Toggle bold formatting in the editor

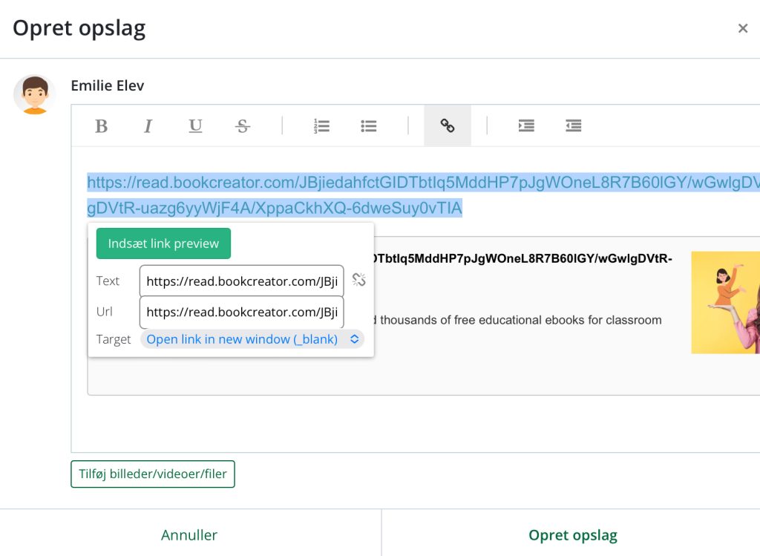[x=102, y=126]
